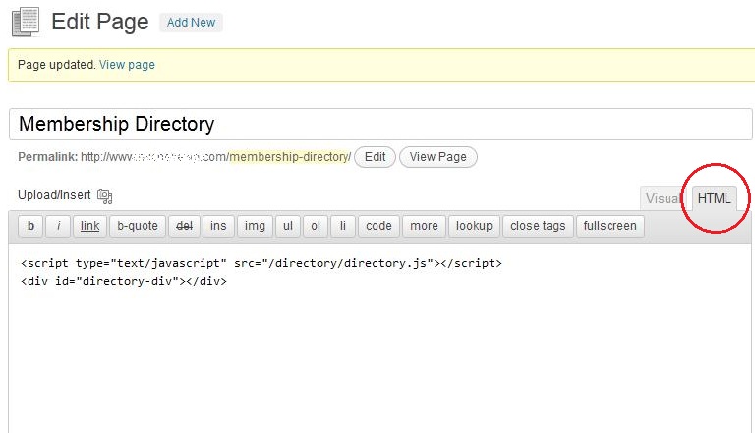Insert italic tag with i button
This screenshot has width=755, height=433.
point(58,226)
